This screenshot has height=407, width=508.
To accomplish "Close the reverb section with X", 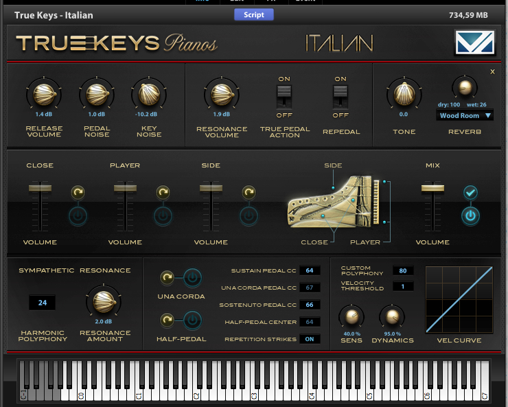I will [x=492, y=71].
